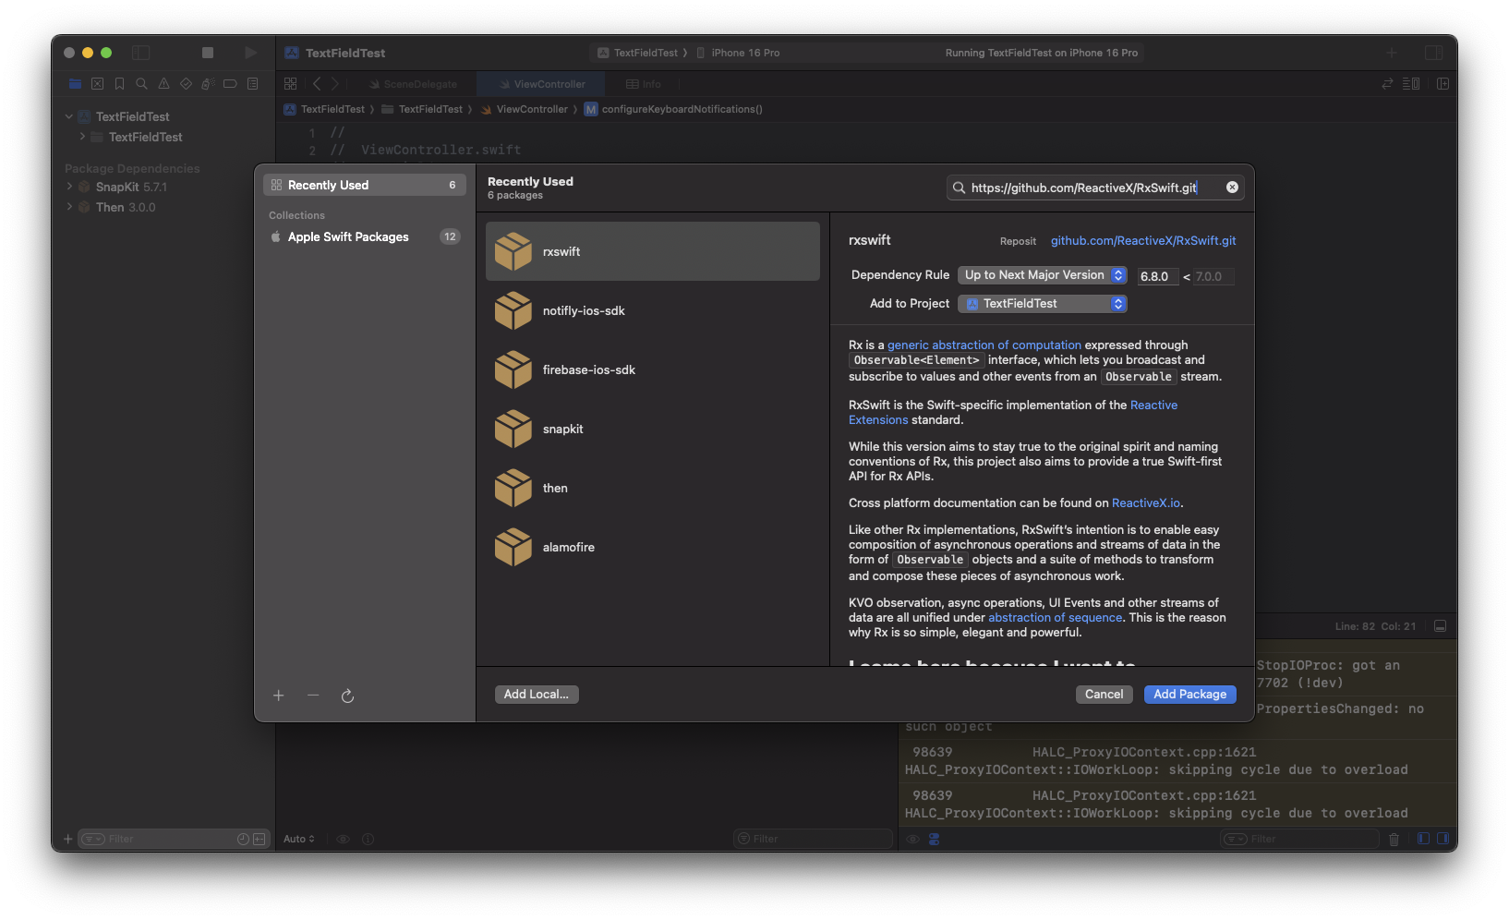Screen dimensions: 1509x920
Task: Add a collection with the plus icon
Action: click(x=278, y=696)
